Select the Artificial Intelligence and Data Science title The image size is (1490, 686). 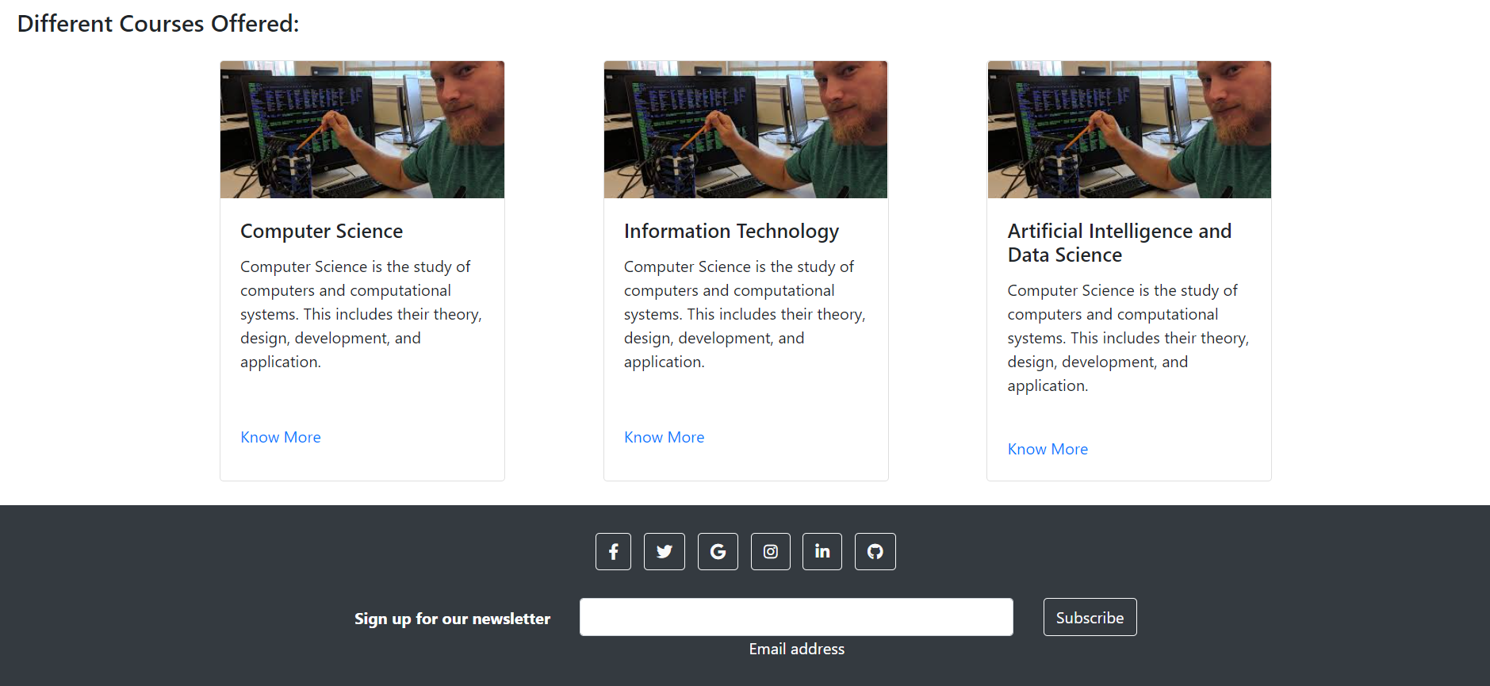(1120, 243)
